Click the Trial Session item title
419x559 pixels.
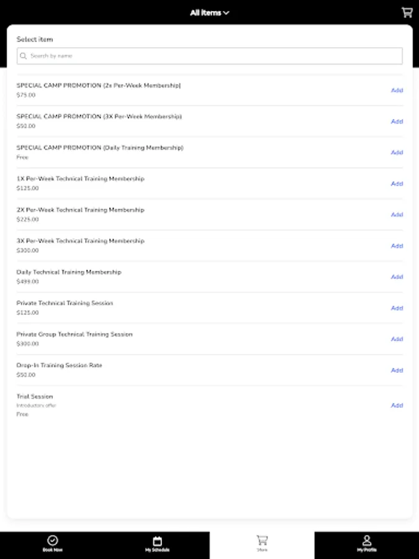(35, 396)
